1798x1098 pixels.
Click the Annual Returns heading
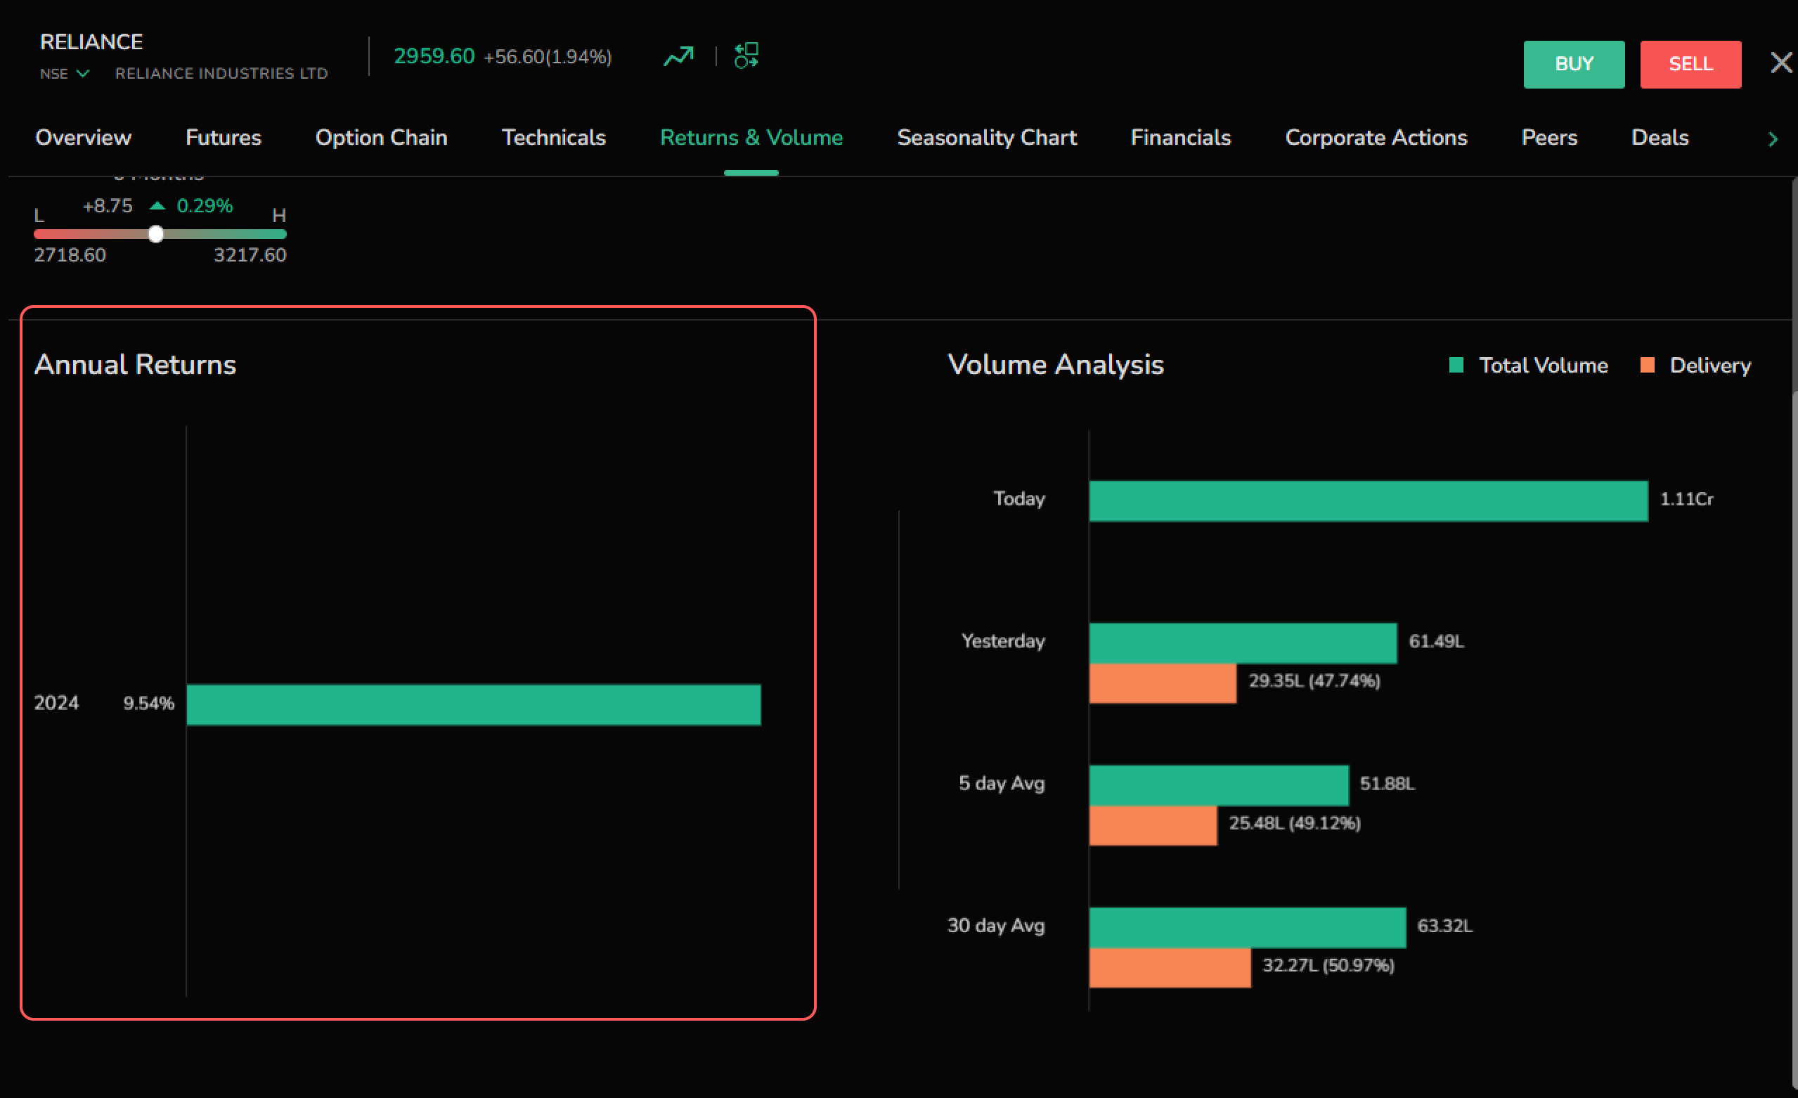(135, 365)
